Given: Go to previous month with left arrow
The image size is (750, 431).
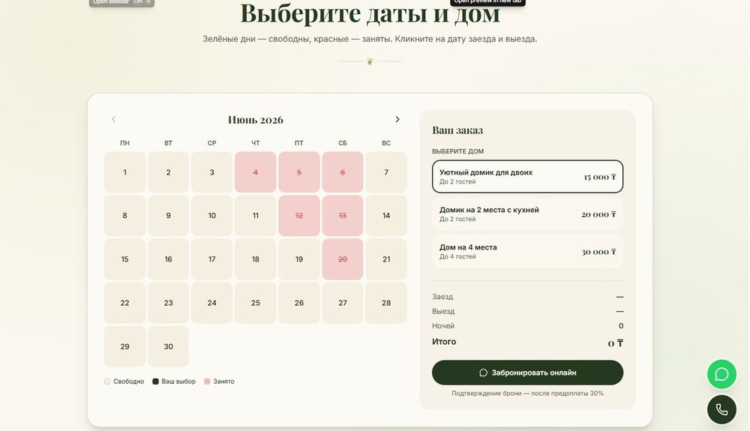Looking at the screenshot, I should pyautogui.click(x=113, y=119).
